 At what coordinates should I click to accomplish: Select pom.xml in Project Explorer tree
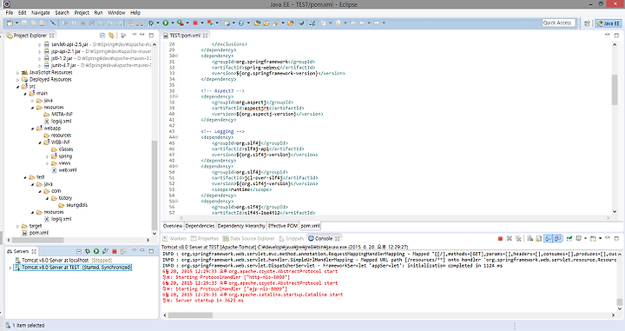click(x=39, y=233)
